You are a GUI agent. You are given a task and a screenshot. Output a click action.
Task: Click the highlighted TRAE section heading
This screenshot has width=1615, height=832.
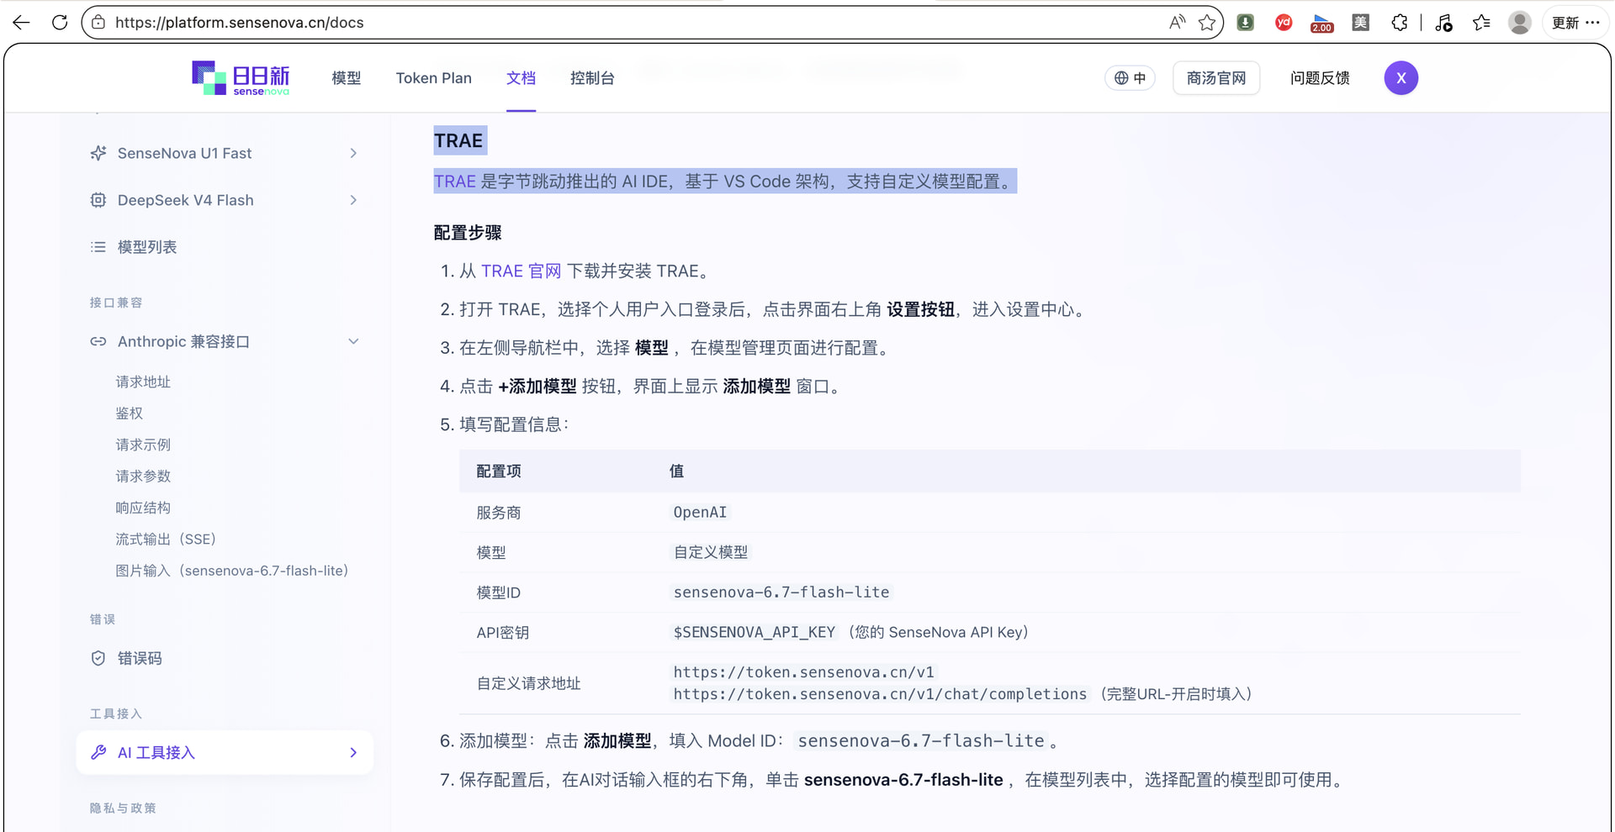[458, 140]
